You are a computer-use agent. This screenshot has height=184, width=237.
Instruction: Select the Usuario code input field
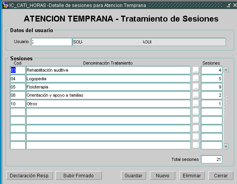pyautogui.click(x=51, y=42)
